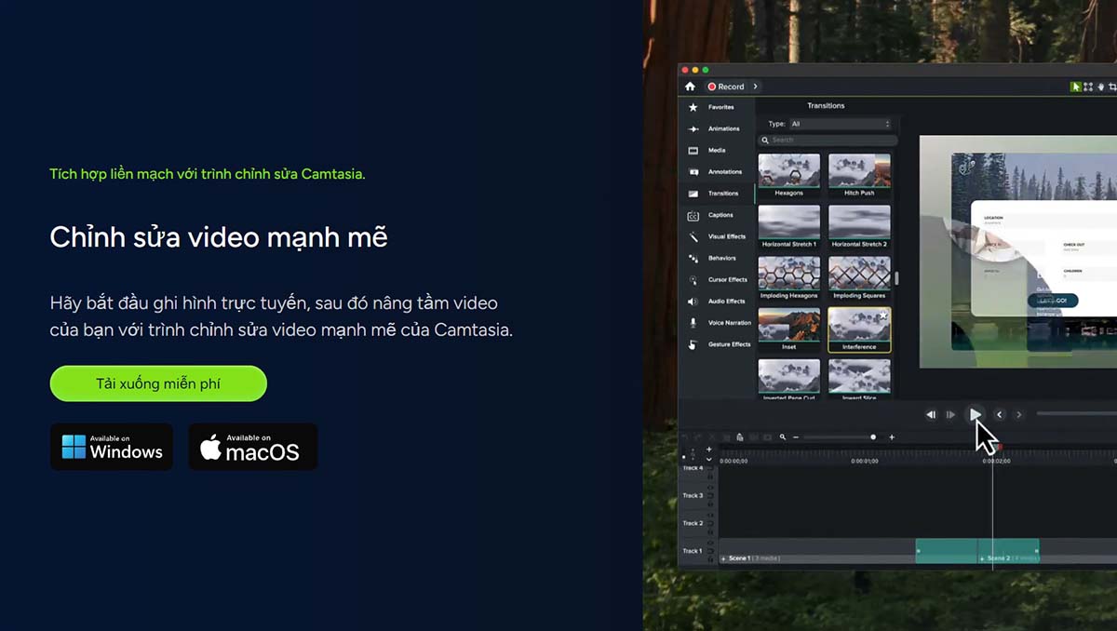
Task: Select the Track 1 label
Action: (693, 551)
